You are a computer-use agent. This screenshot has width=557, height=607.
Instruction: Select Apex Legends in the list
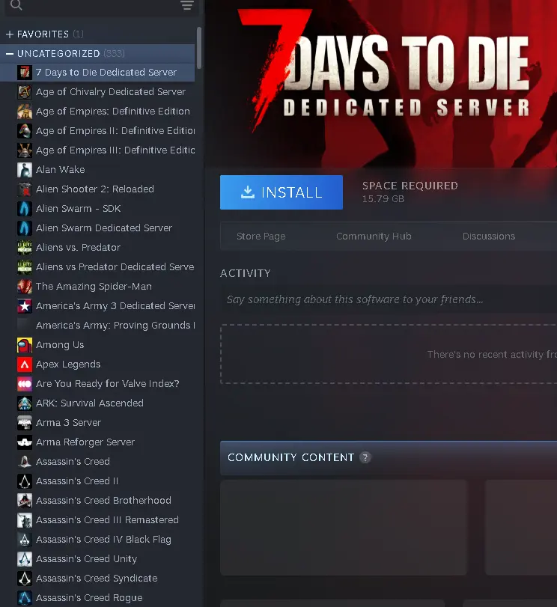tap(97, 364)
